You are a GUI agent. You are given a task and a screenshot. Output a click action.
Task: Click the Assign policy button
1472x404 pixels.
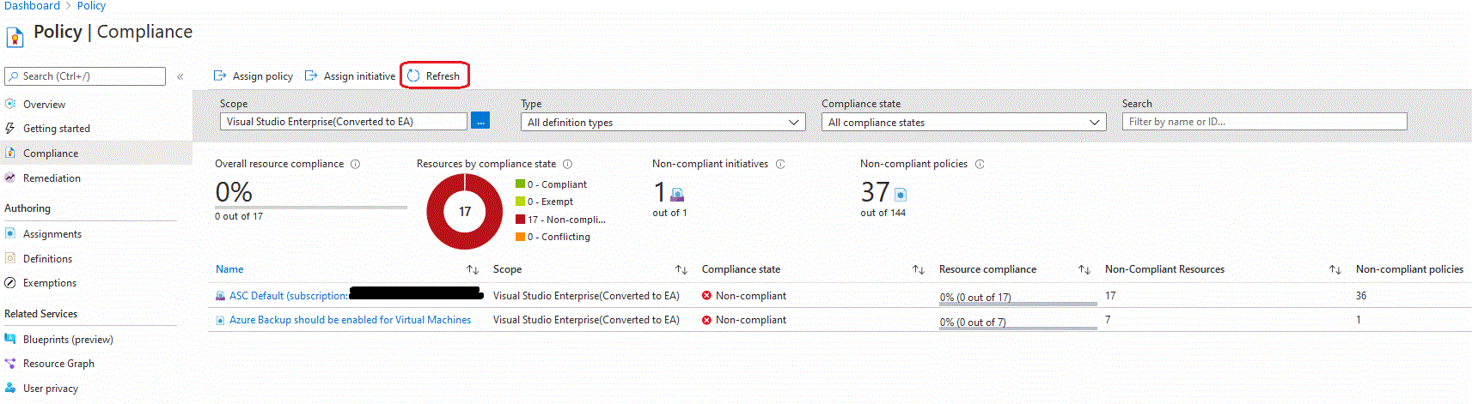[253, 75]
